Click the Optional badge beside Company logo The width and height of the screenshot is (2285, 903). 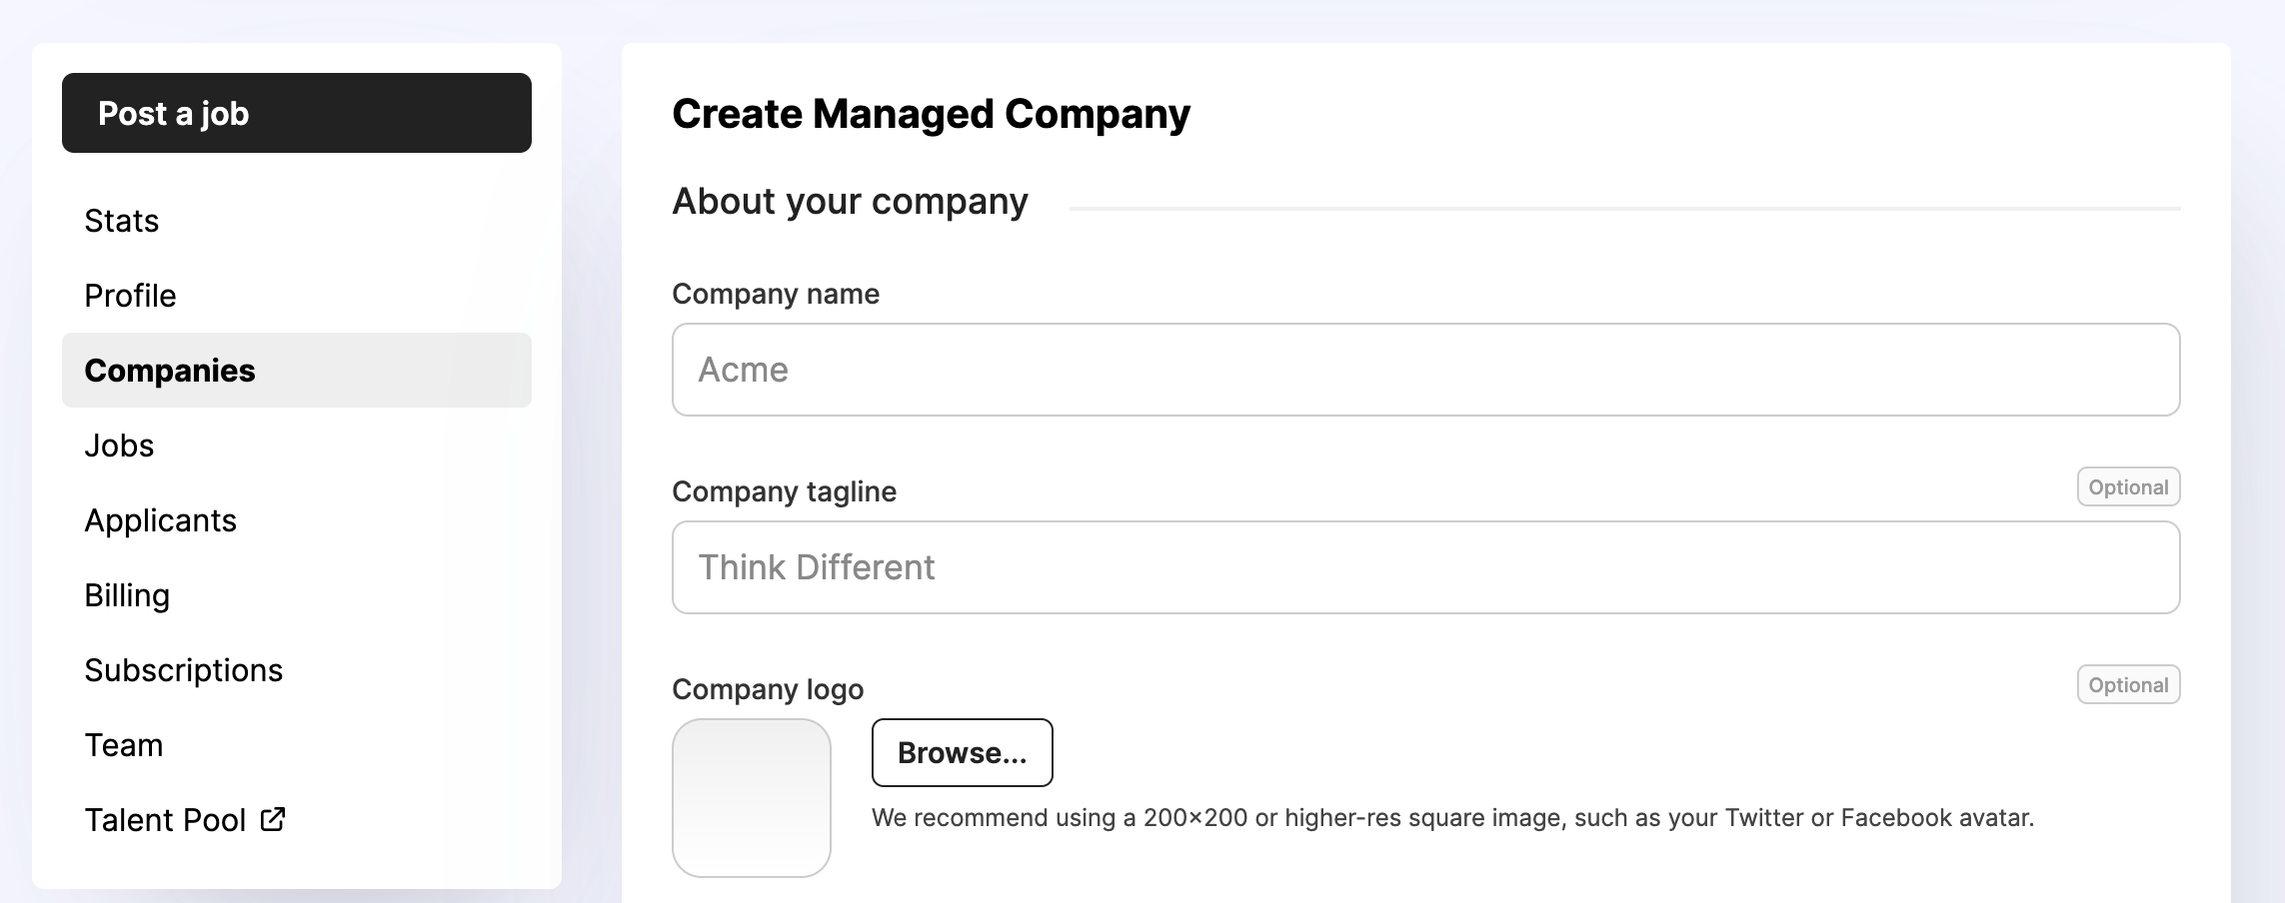click(x=2128, y=685)
